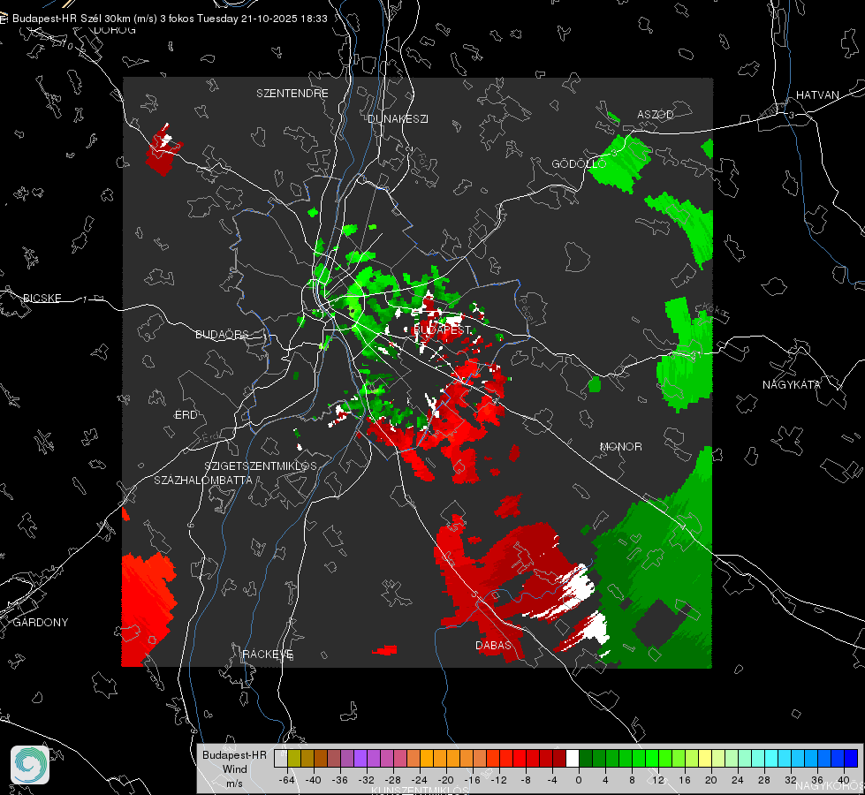The image size is (865, 795).
Task: Select the violet swatch above the -32 label
Action: point(360,758)
